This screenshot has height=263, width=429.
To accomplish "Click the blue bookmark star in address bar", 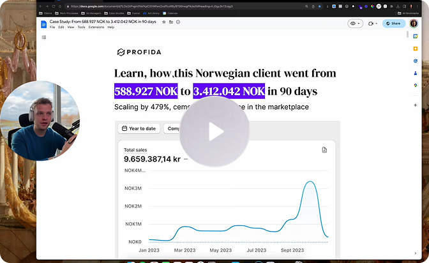I will pos(320,6).
